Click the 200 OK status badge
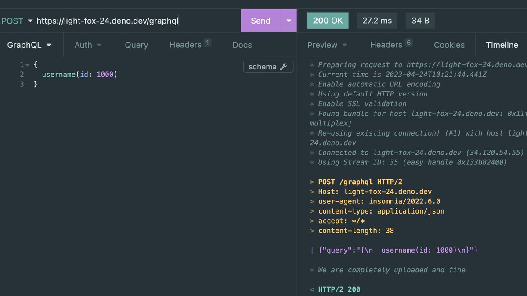527x296 pixels. pyautogui.click(x=328, y=20)
